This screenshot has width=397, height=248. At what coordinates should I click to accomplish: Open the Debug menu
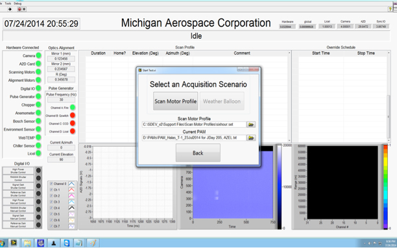[18, 3]
